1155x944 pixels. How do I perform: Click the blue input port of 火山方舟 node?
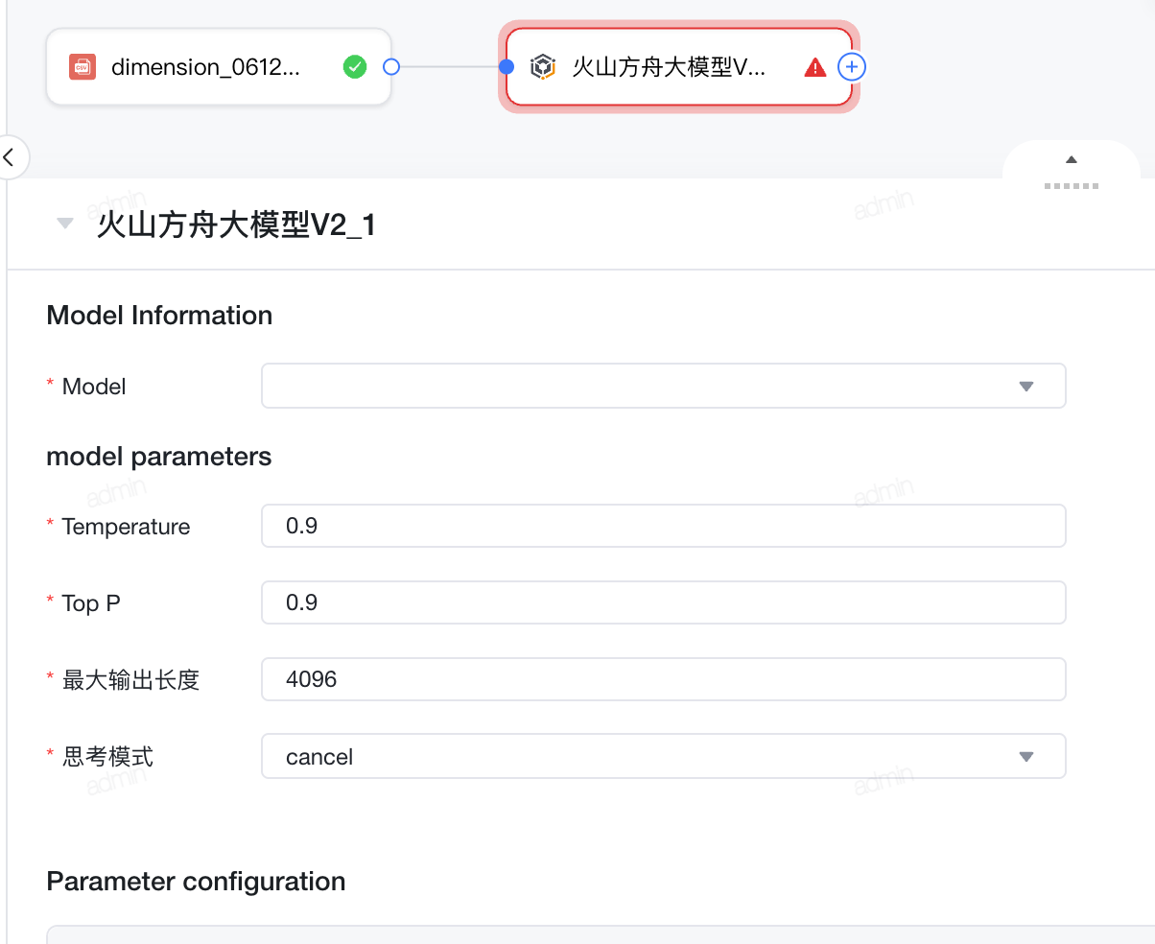507,66
